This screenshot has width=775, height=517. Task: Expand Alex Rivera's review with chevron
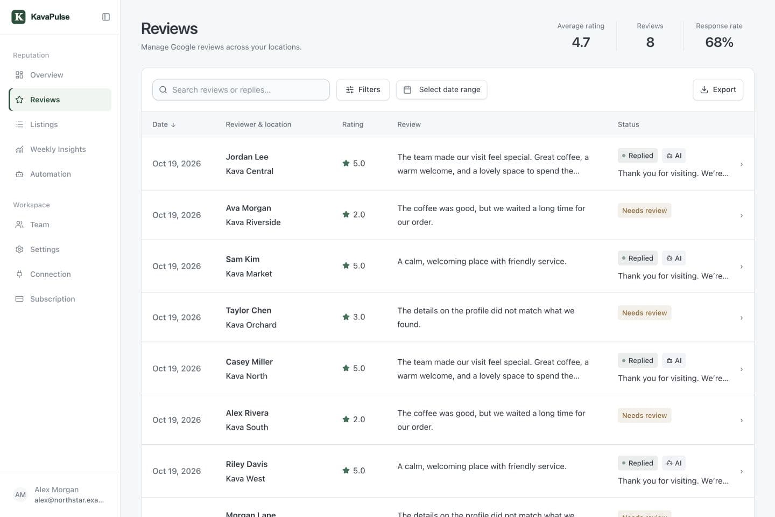point(742,421)
